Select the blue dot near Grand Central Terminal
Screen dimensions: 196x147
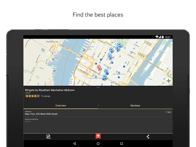[119, 77]
